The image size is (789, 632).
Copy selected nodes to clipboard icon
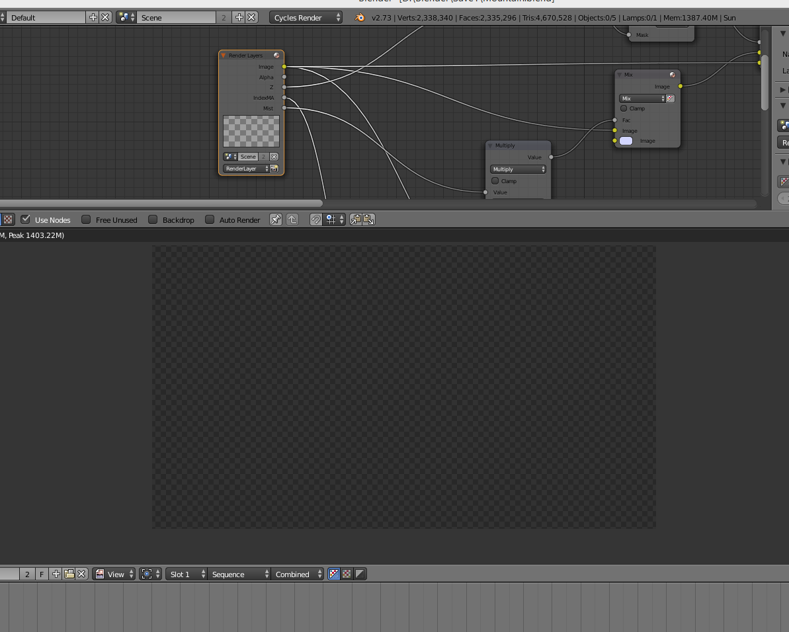(356, 219)
